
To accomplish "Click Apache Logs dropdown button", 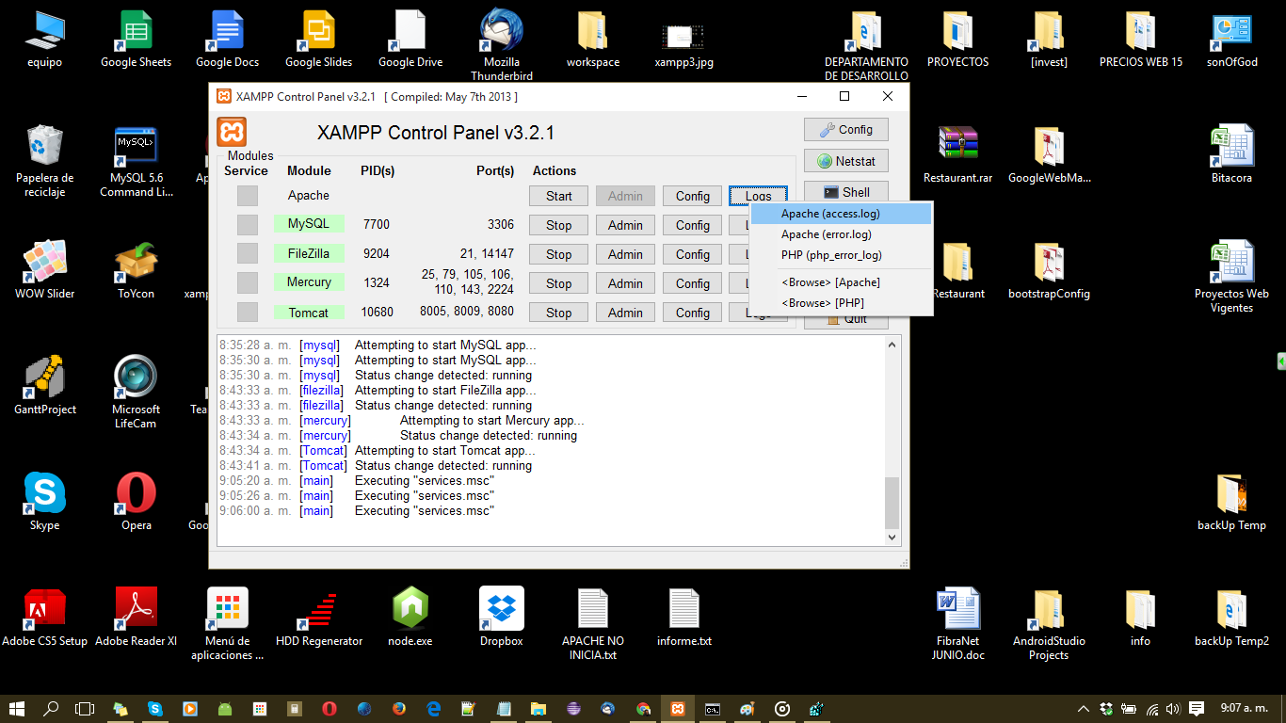I will [x=758, y=196].
